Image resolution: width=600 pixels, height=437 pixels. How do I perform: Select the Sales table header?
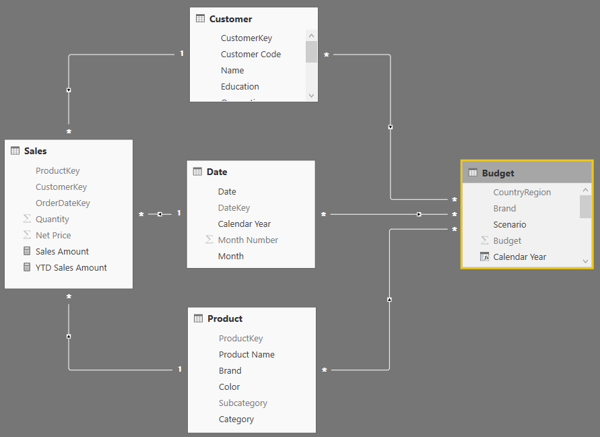[x=69, y=151]
